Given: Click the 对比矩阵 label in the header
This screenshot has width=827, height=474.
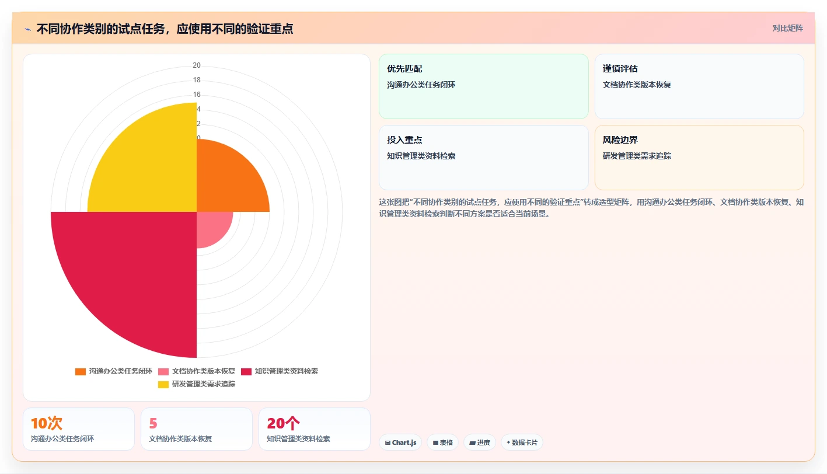Looking at the screenshot, I should [x=787, y=28].
